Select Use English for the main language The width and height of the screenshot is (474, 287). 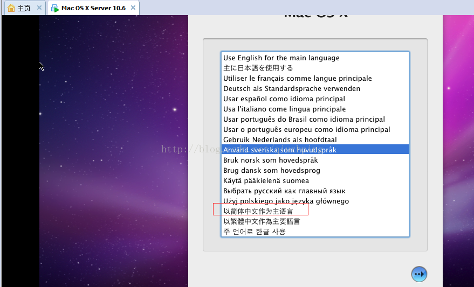315,58
